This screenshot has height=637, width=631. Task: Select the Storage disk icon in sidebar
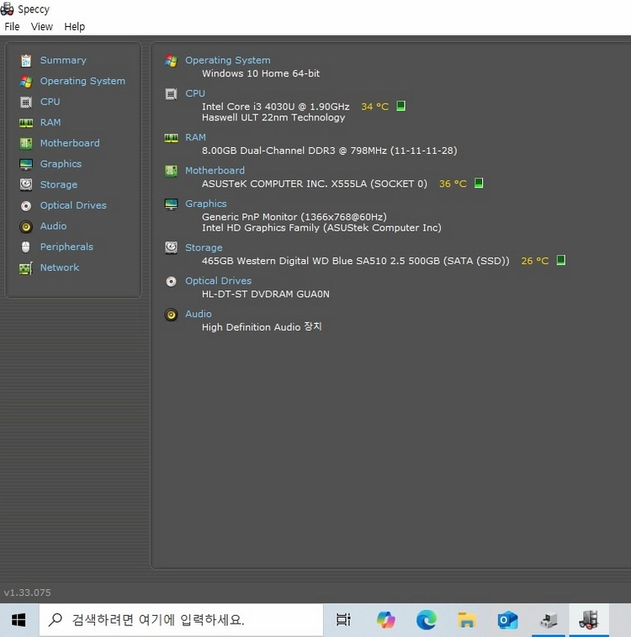[26, 185]
